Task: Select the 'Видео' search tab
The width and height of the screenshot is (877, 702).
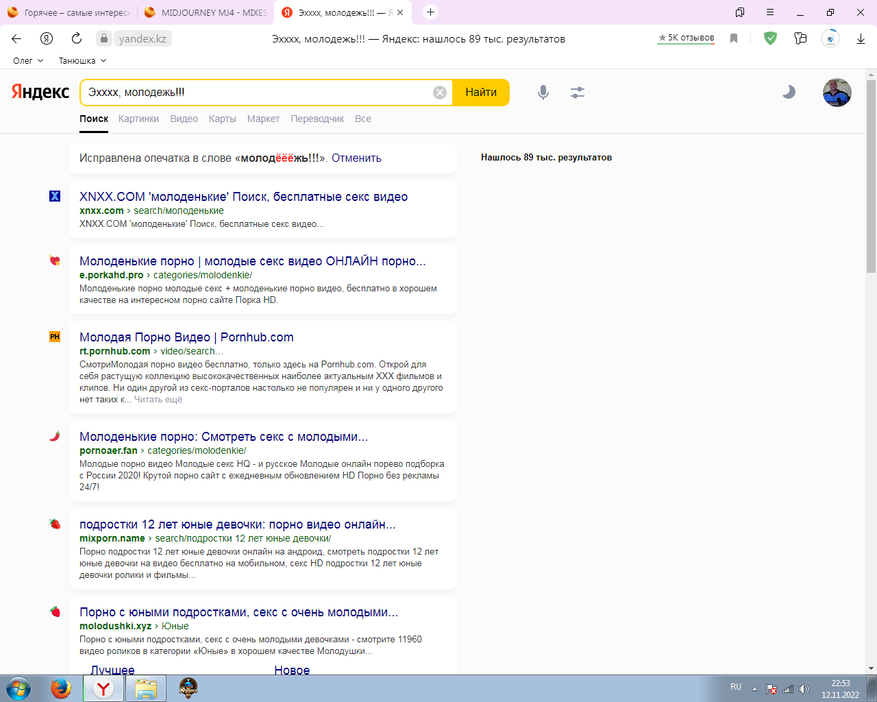Action: pyautogui.click(x=184, y=119)
